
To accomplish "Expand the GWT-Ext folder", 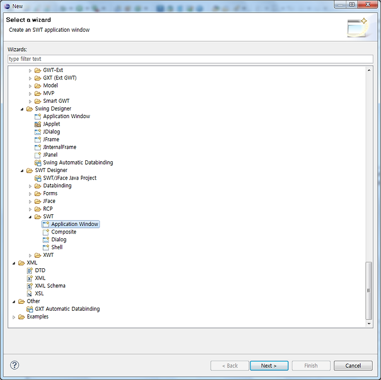I will click(x=30, y=71).
